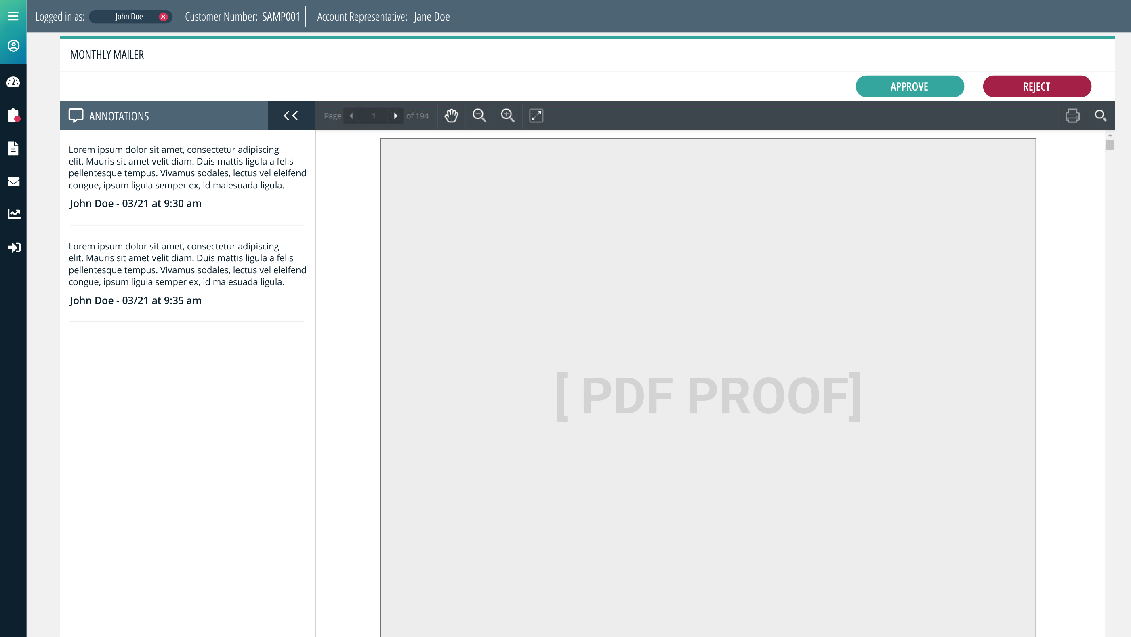Click the pan/hand tool icon
This screenshot has height=637, width=1131.
(x=451, y=115)
